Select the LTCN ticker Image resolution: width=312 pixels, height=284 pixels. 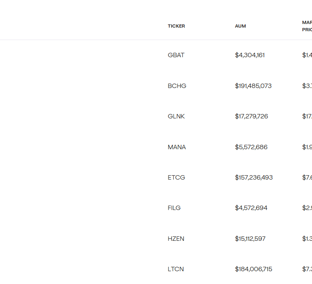click(x=176, y=269)
